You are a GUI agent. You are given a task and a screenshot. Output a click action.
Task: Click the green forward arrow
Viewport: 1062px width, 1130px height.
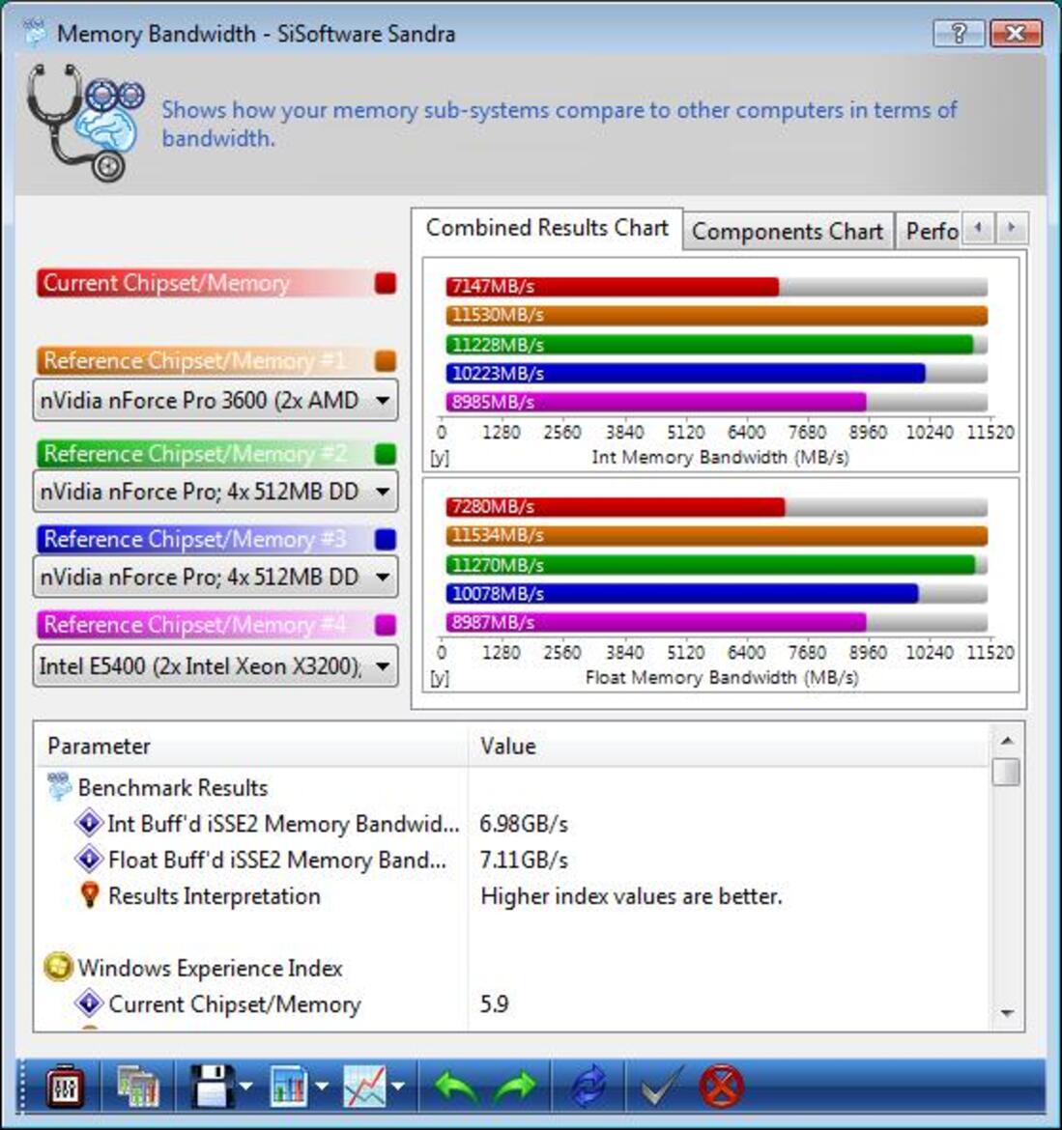(515, 1086)
